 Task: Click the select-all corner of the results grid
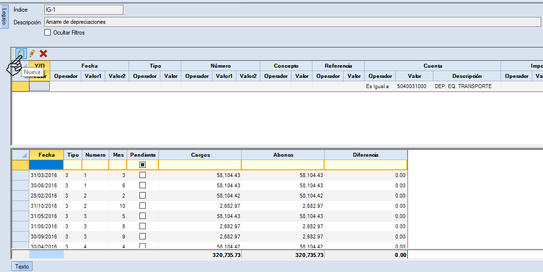coord(20,155)
